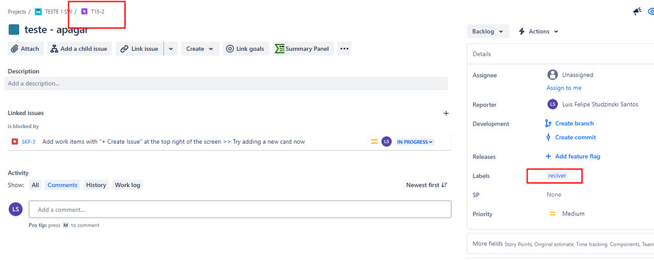Open the three-dots more actions menu
The image size is (654, 260).
344,49
